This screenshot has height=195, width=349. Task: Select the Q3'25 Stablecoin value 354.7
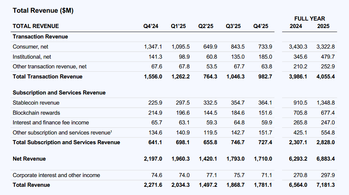(235, 103)
